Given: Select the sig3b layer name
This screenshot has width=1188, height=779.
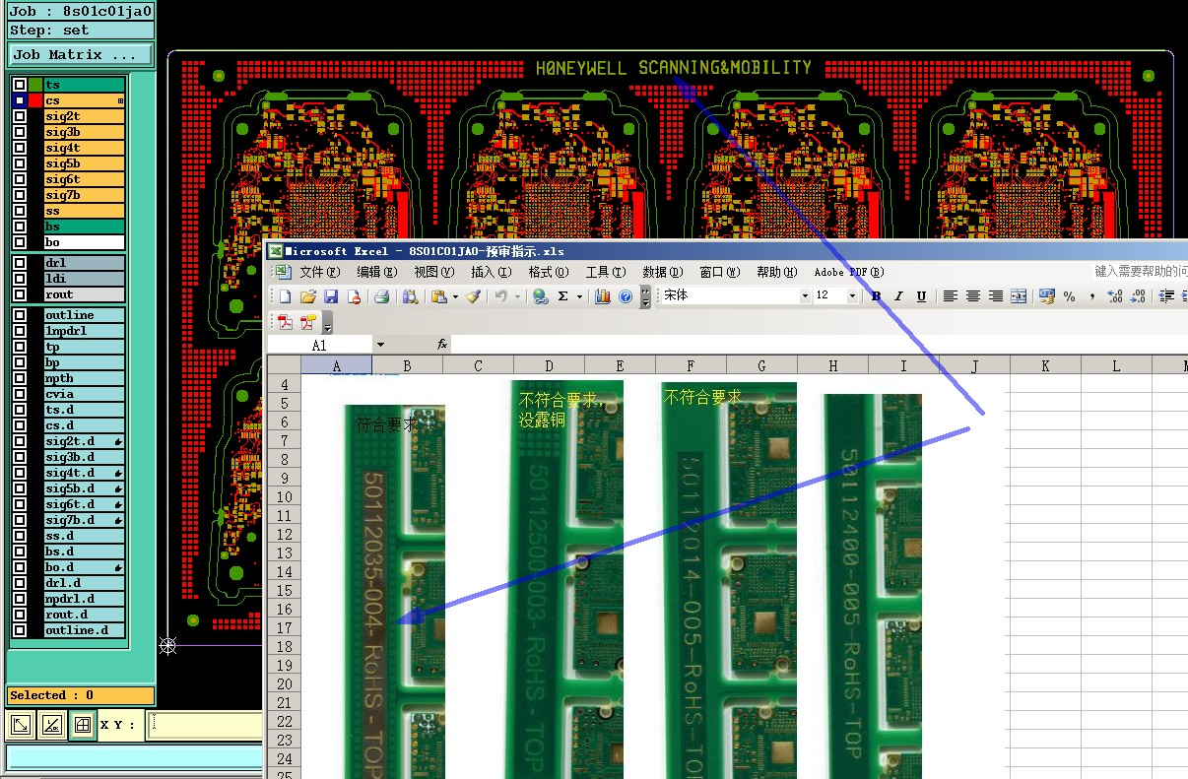Looking at the screenshot, I should pos(85,132).
